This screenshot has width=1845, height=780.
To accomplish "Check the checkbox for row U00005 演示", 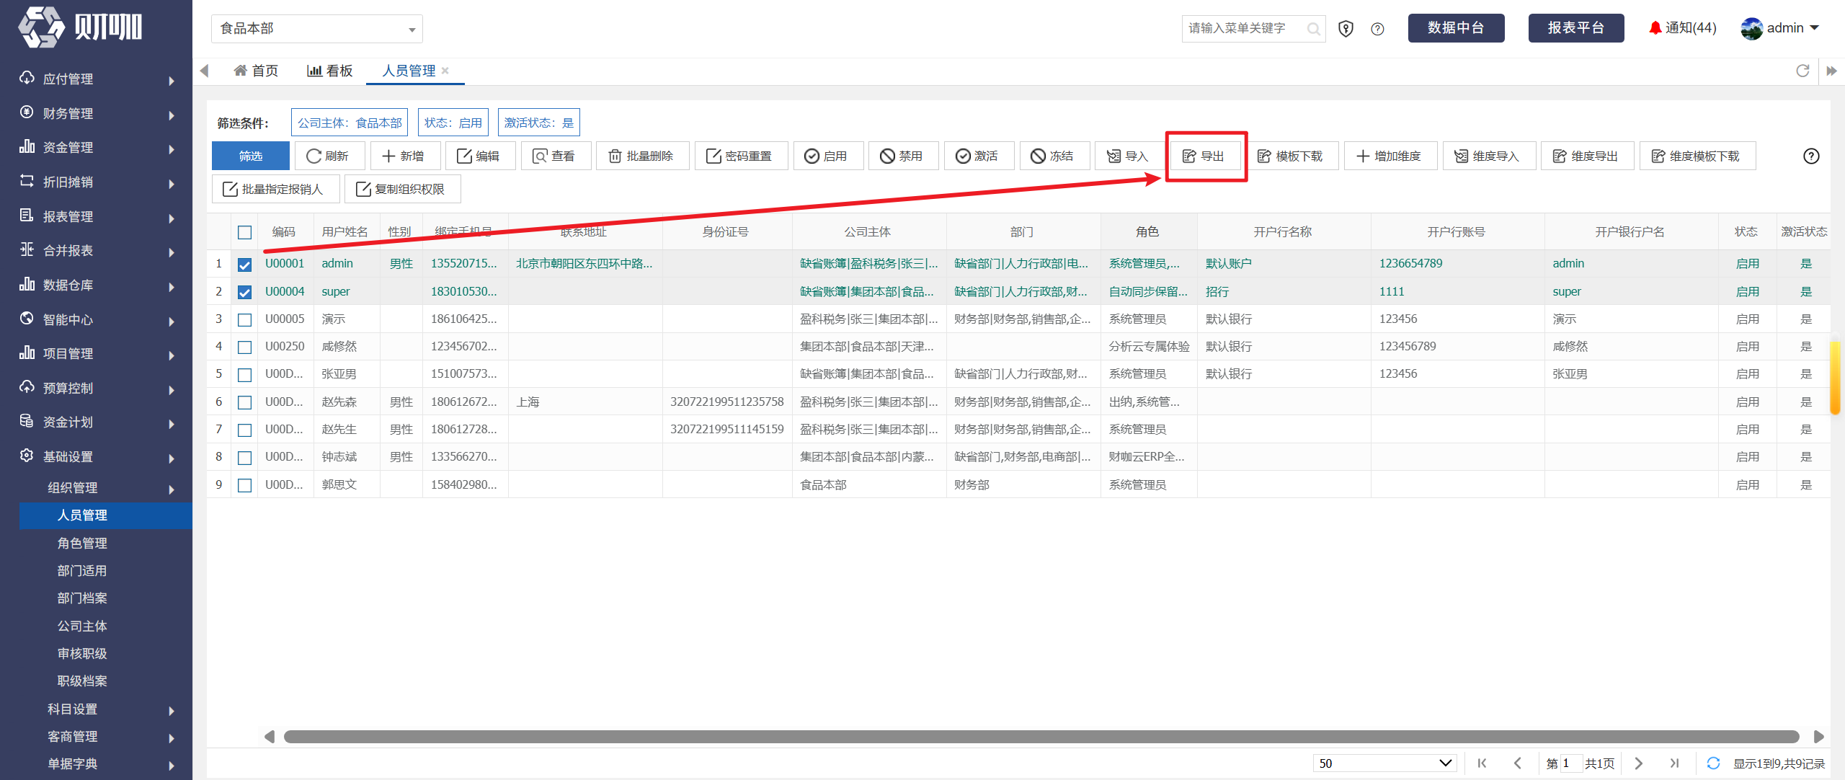I will 245,319.
